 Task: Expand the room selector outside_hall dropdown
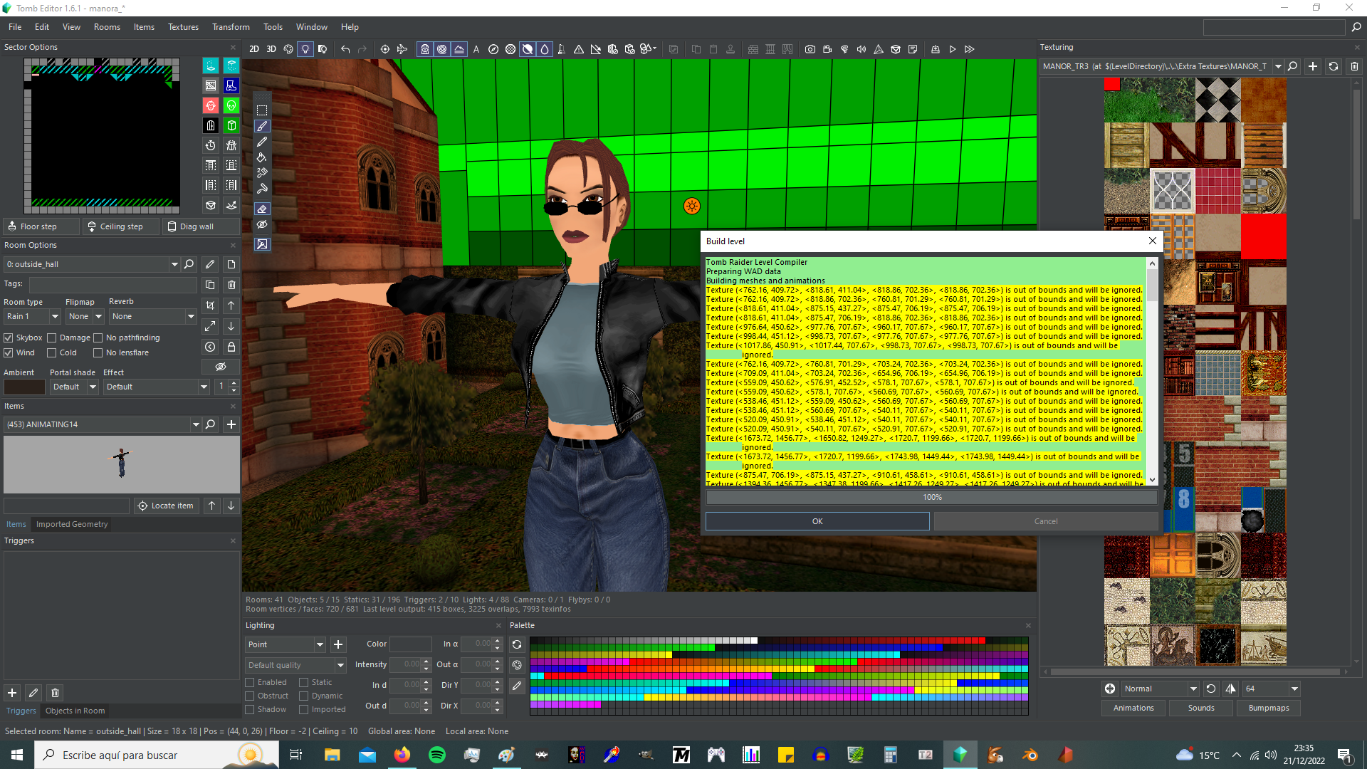coord(174,264)
